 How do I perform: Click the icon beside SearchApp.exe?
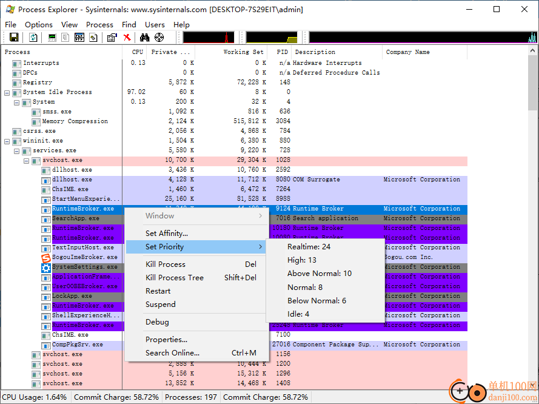(x=46, y=218)
